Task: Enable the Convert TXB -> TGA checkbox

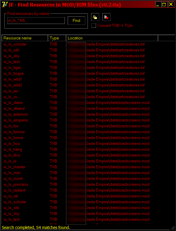Action: point(94,25)
